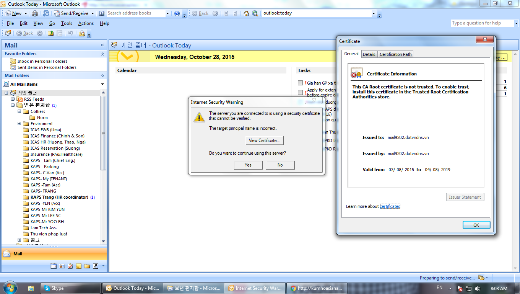Click the Up One Level folder icon
Screen dimensions: 520x294
tap(51, 33)
